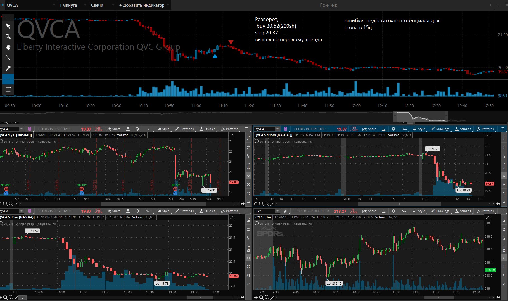
Task: Toggle the Trd side tab on the SPY chart
Action: [504, 220]
